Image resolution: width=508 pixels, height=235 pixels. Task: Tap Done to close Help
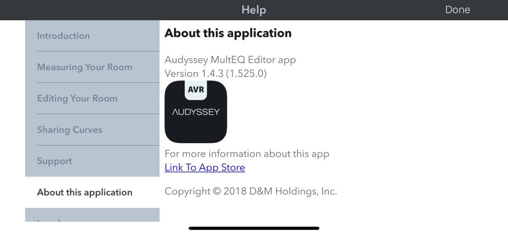point(457,10)
